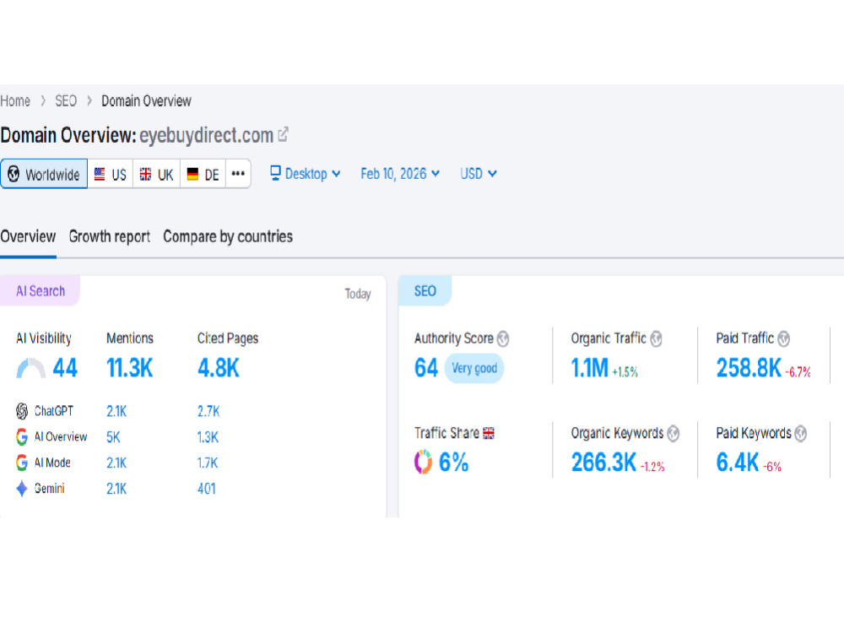
Task: Click the Paid Traffic globe icon
Action: [784, 338]
